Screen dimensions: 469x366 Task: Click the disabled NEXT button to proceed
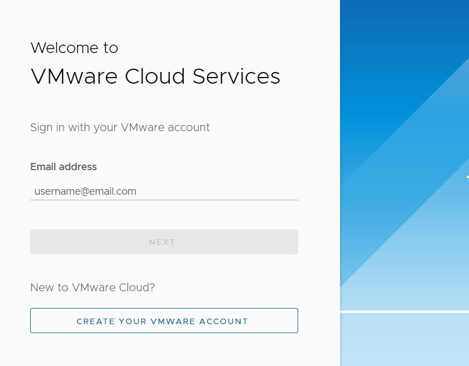164,242
